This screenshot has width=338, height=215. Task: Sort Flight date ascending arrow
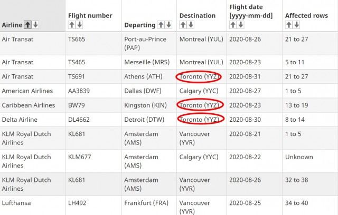tap(233, 25)
